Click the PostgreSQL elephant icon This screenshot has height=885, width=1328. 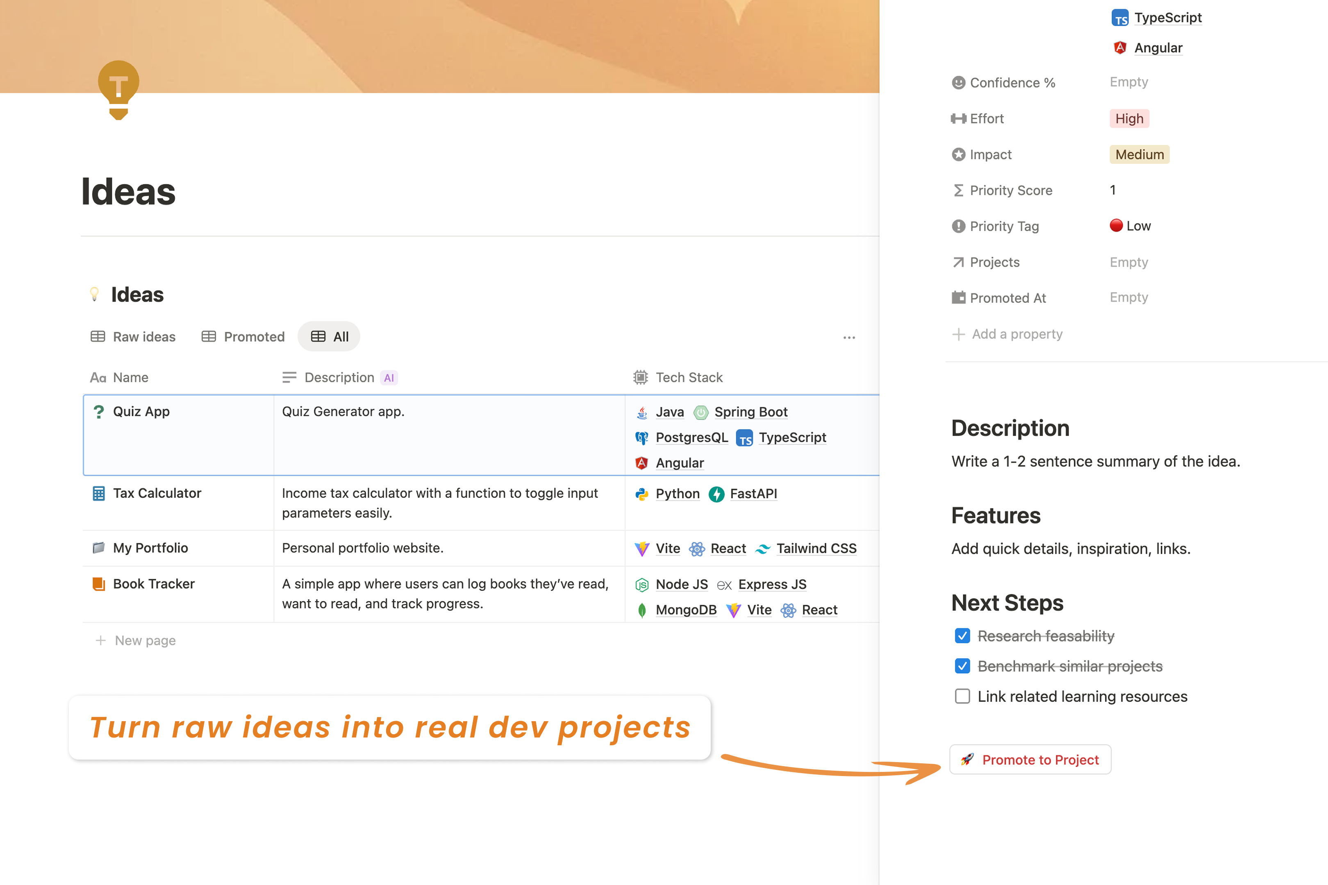pyautogui.click(x=642, y=438)
